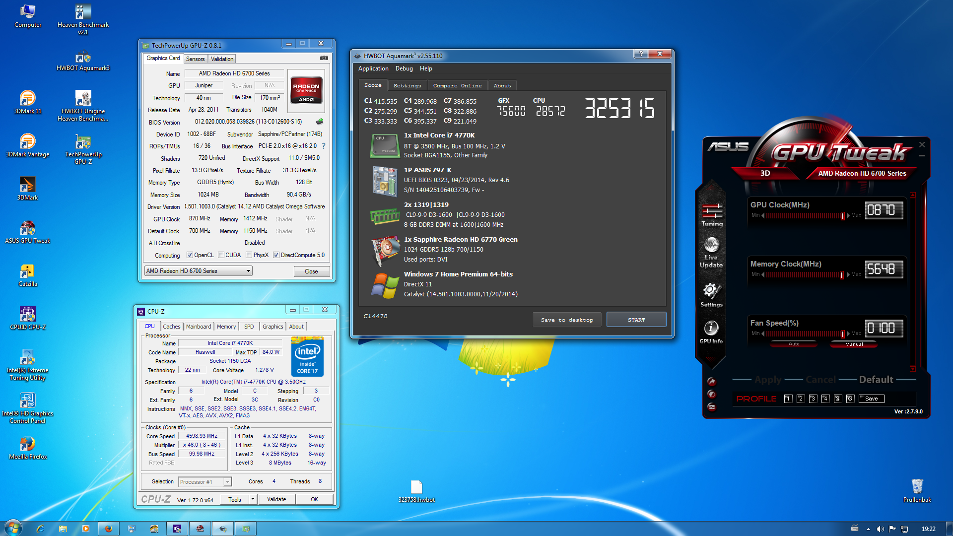Click the Fan Speed slider track
Screen dimensions: 953x536
point(805,334)
